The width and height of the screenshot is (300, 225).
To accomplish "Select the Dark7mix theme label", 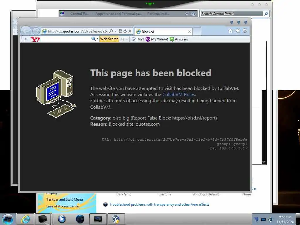I will pyautogui.click(x=123, y=195).
